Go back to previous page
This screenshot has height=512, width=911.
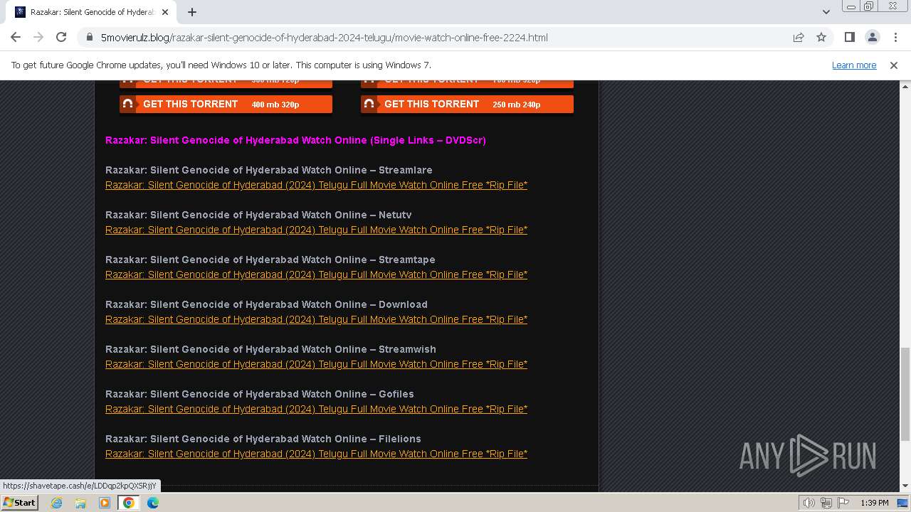[16, 37]
